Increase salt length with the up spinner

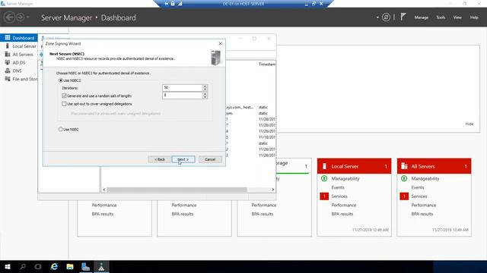[205, 94]
